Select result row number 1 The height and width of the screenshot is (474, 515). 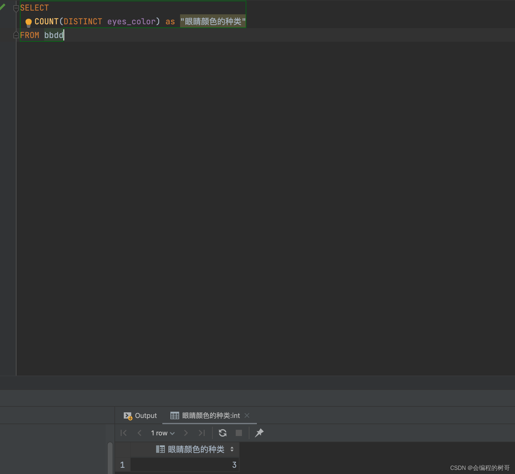coord(123,465)
